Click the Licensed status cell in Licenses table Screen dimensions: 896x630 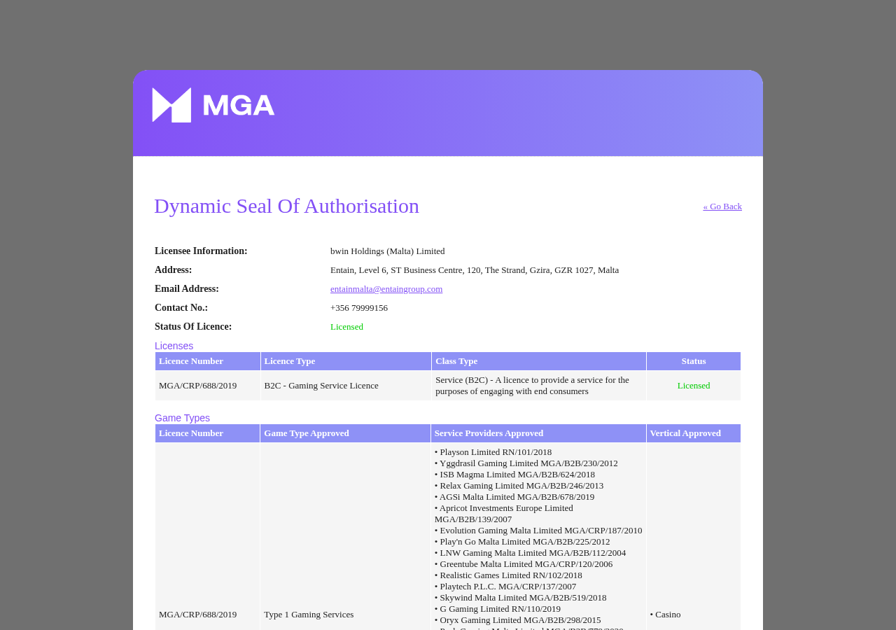click(x=694, y=386)
